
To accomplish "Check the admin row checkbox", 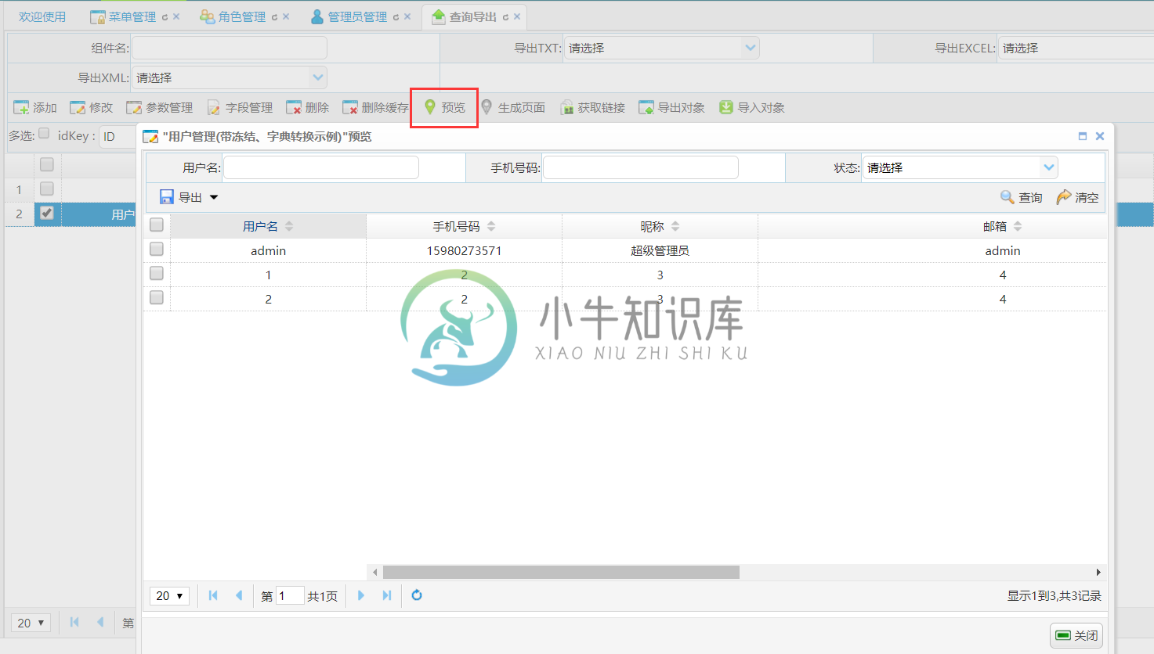I will (x=157, y=250).
